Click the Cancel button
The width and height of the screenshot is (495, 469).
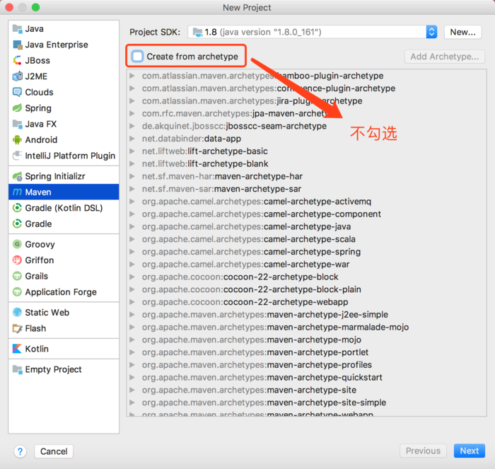click(54, 451)
